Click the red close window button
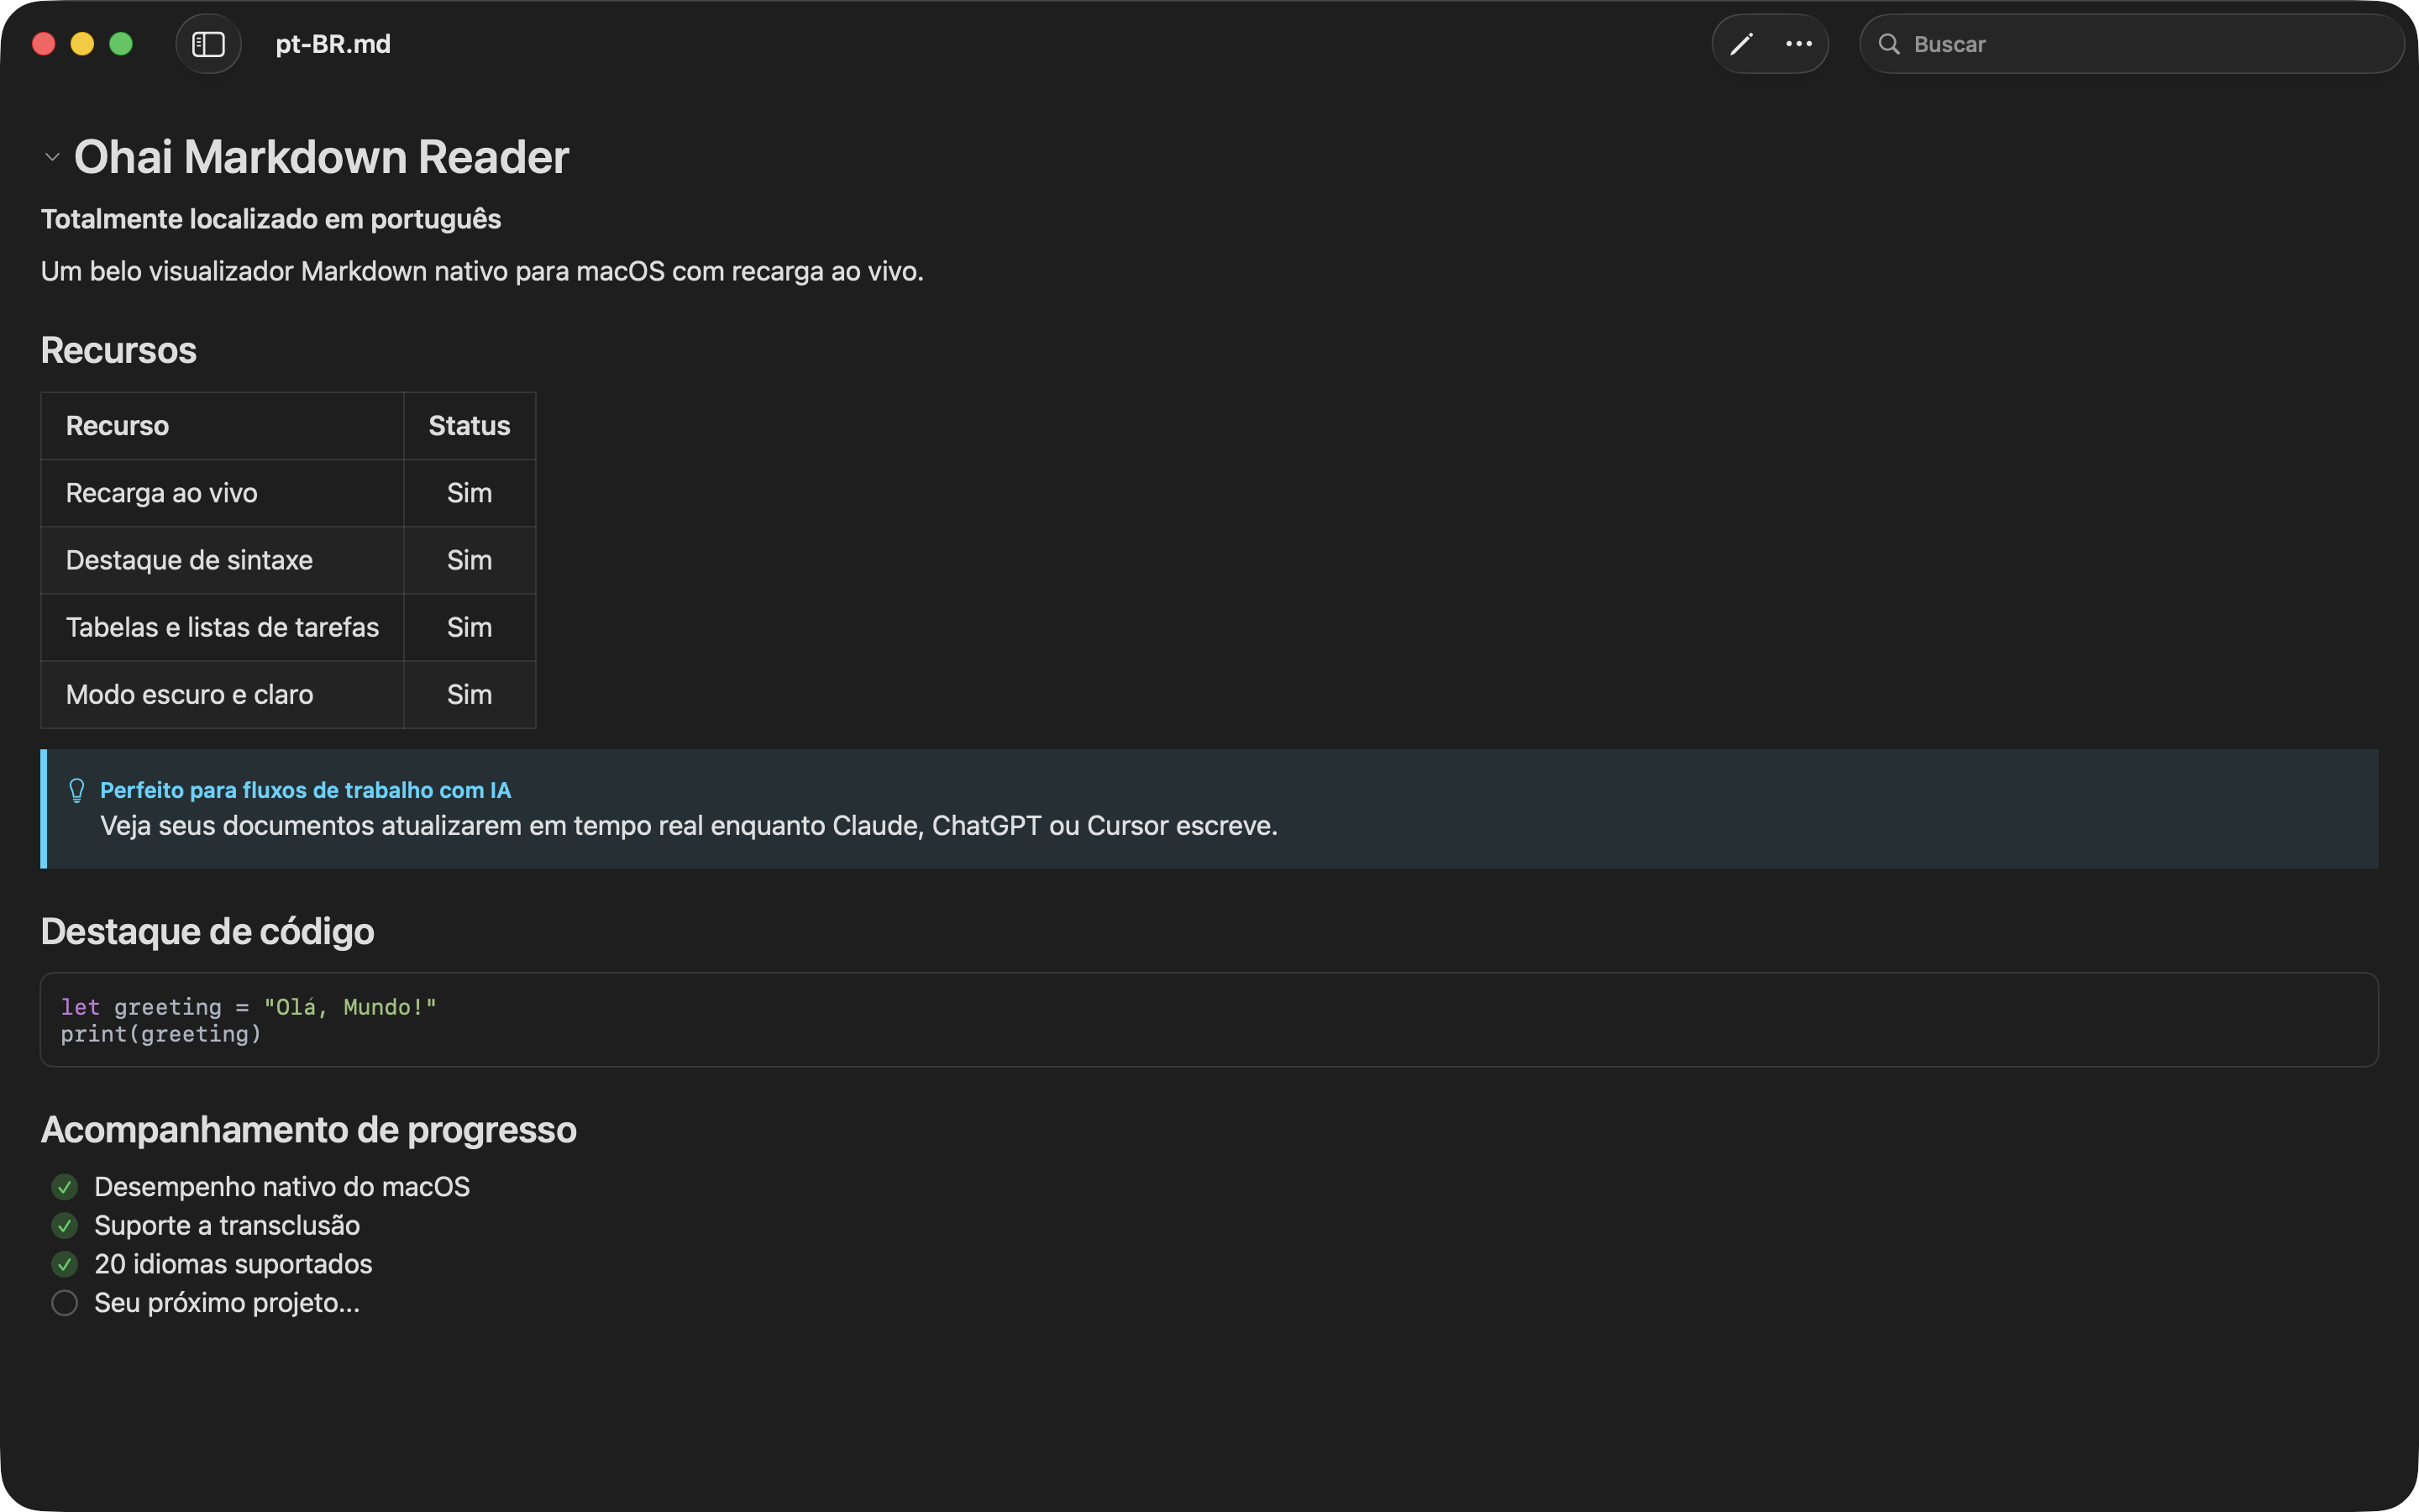Image resolution: width=2419 pixels, height=1512 pixels. pyautogui.click(x=44, y=44)
